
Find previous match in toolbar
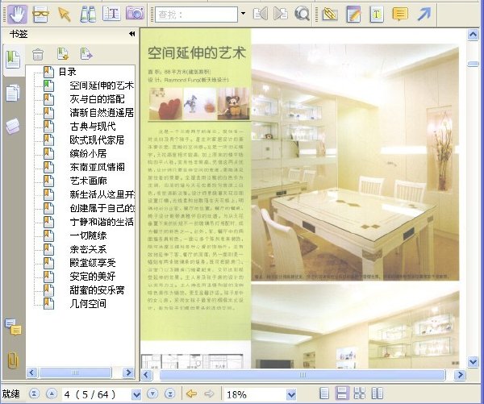pos(261,14)
